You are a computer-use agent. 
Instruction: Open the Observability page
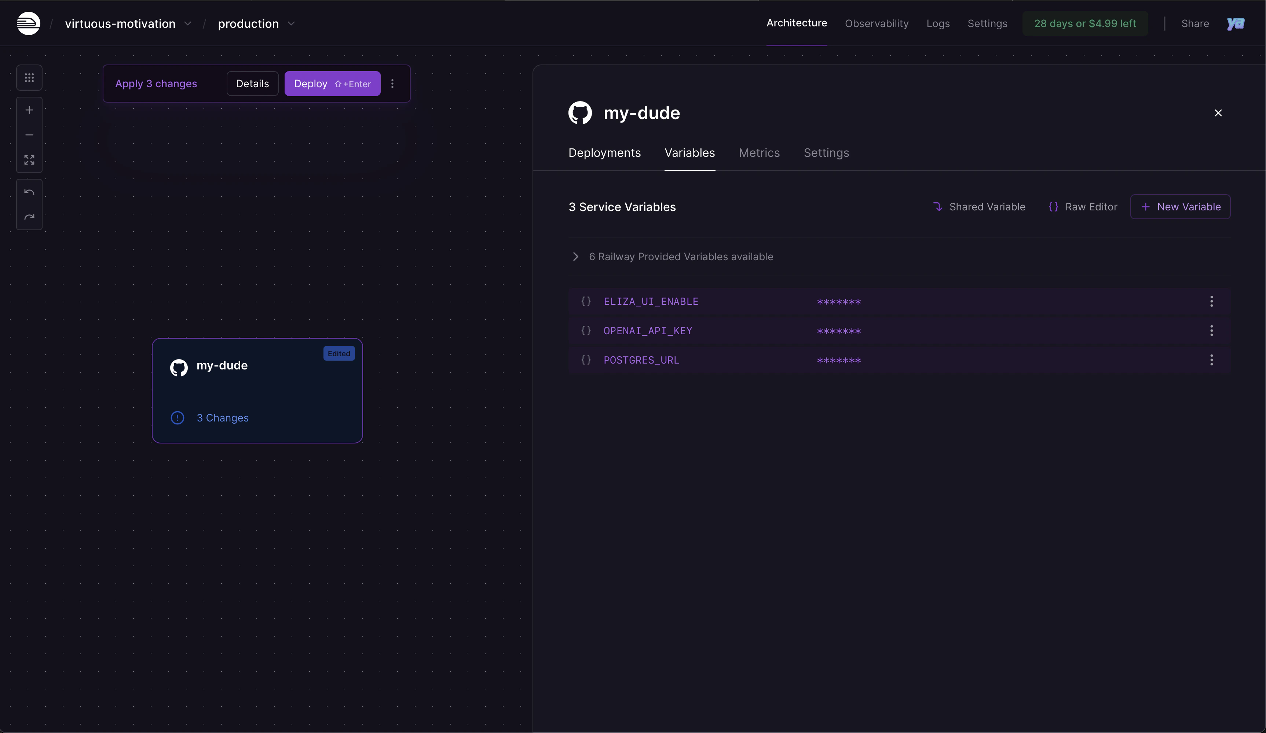click(876, 23)
